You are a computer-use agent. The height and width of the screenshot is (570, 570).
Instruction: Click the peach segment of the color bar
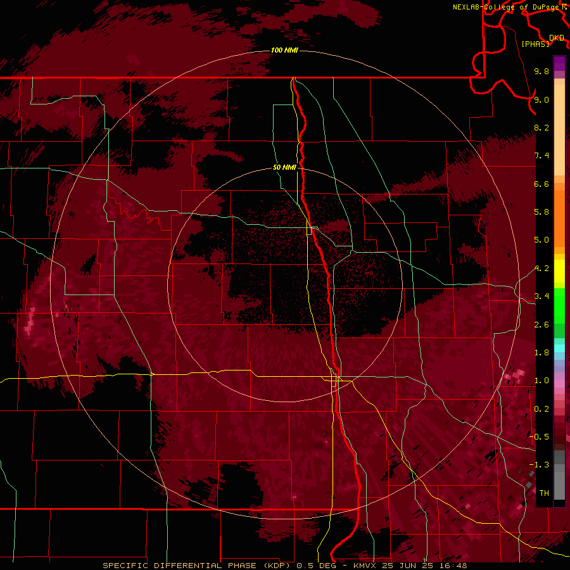click(559, 130)
